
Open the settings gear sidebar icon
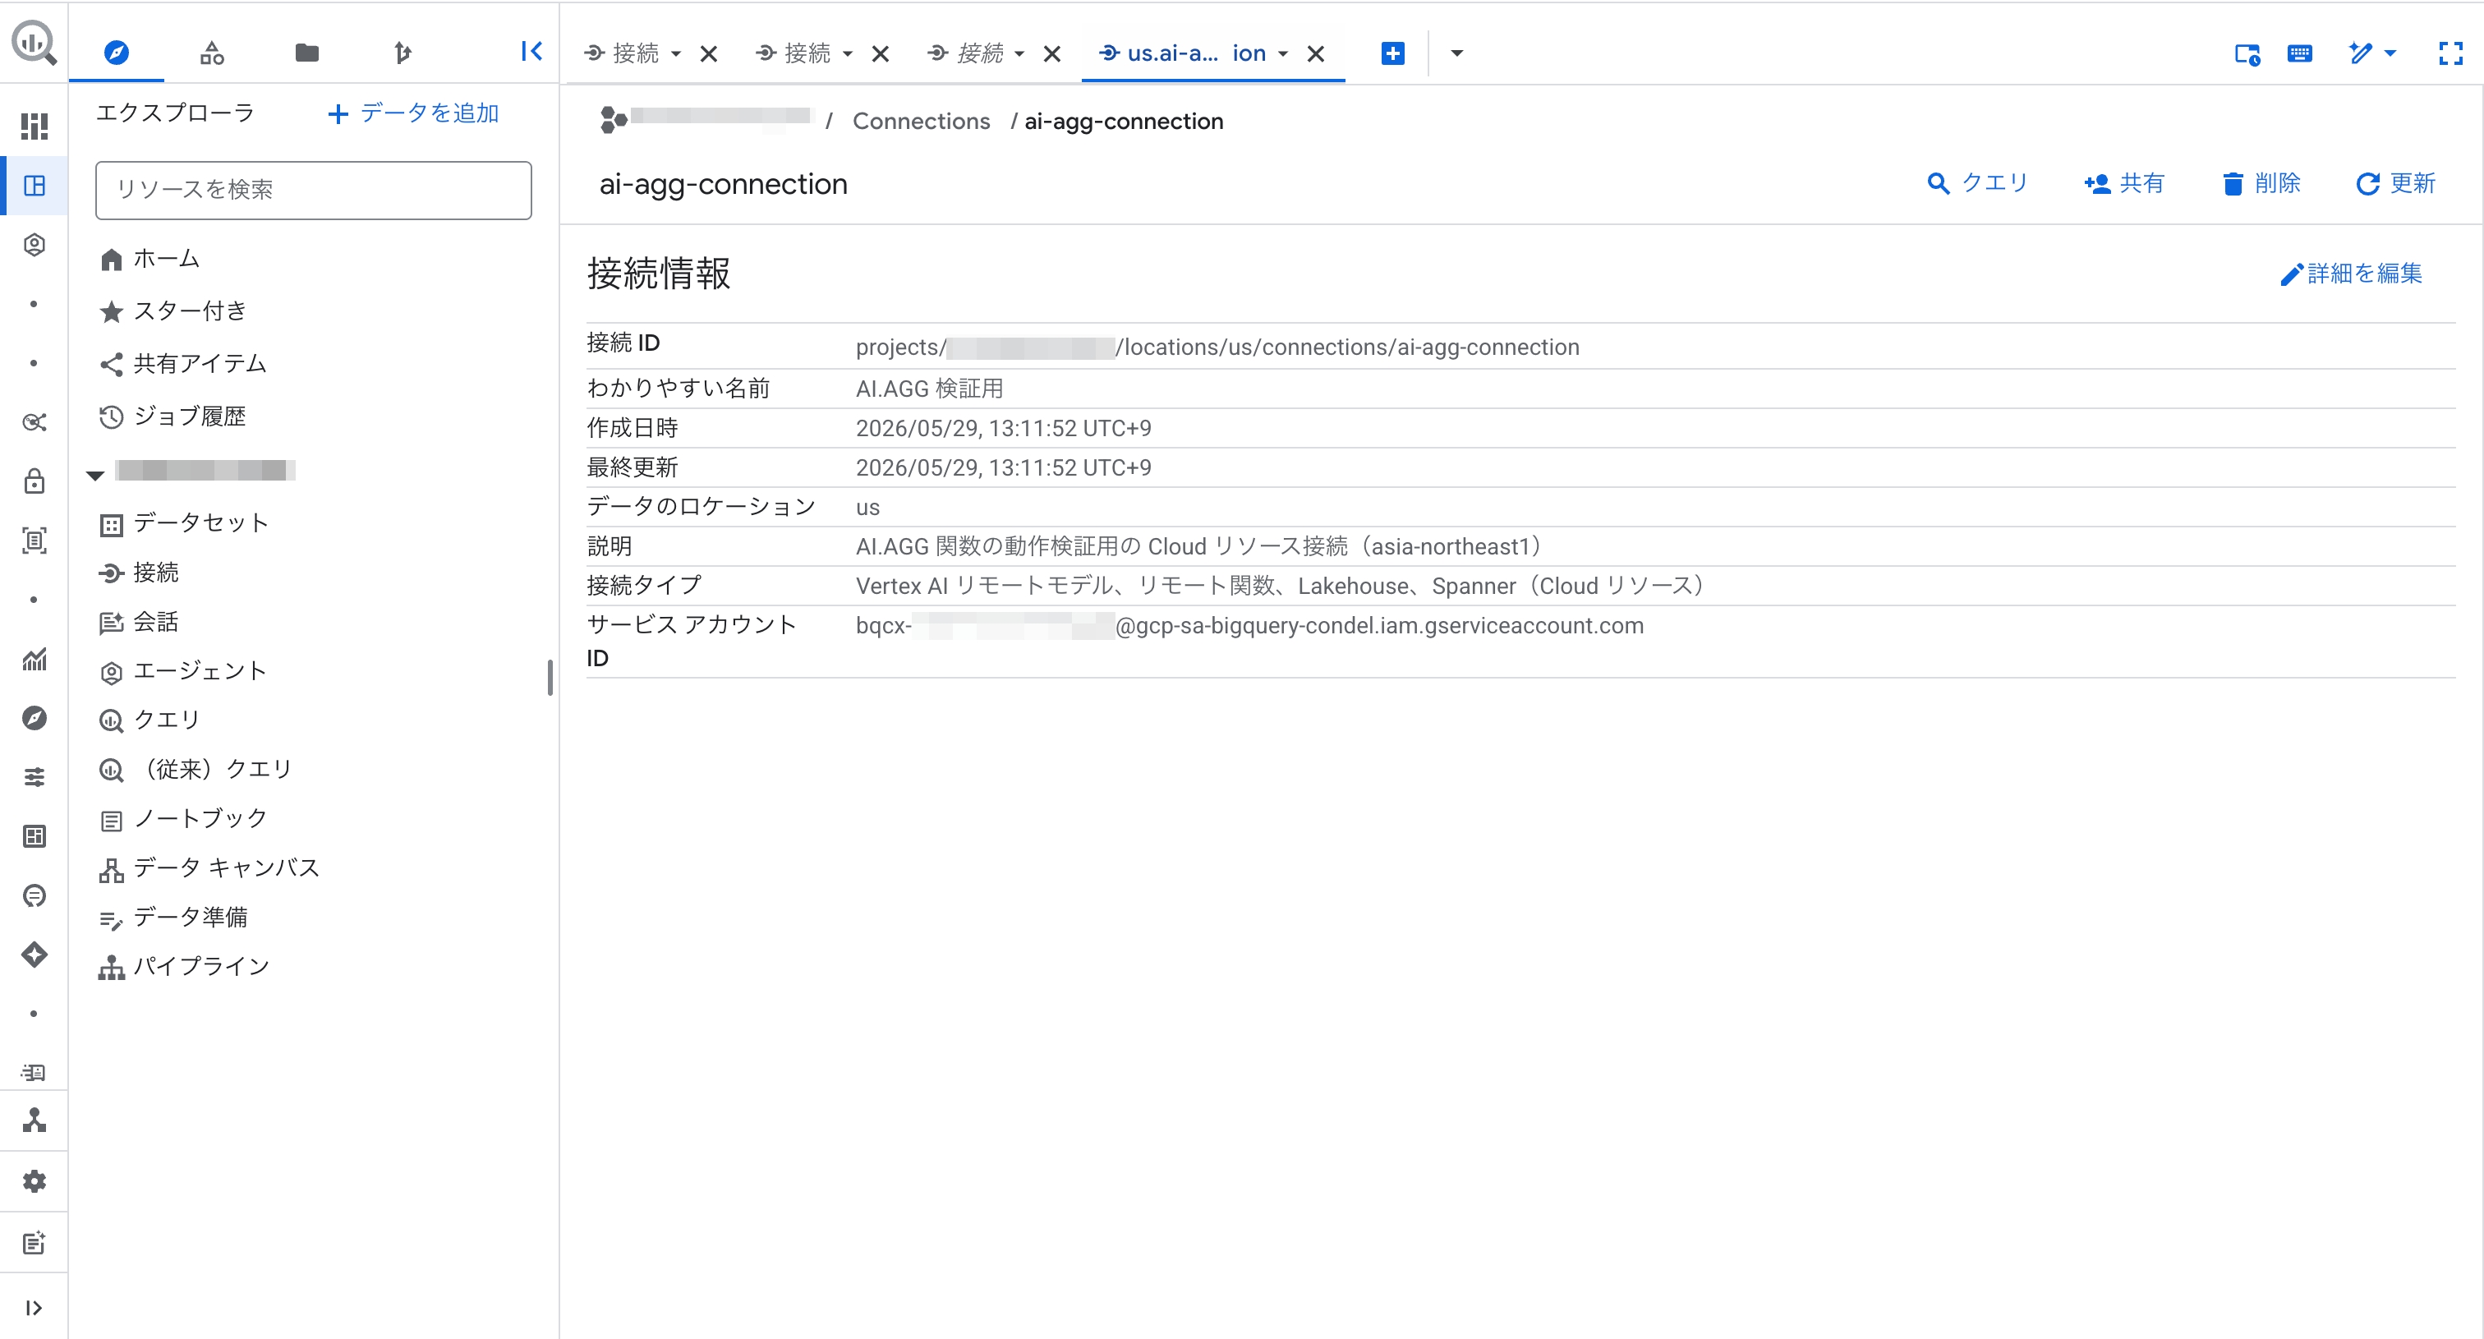34,1181
